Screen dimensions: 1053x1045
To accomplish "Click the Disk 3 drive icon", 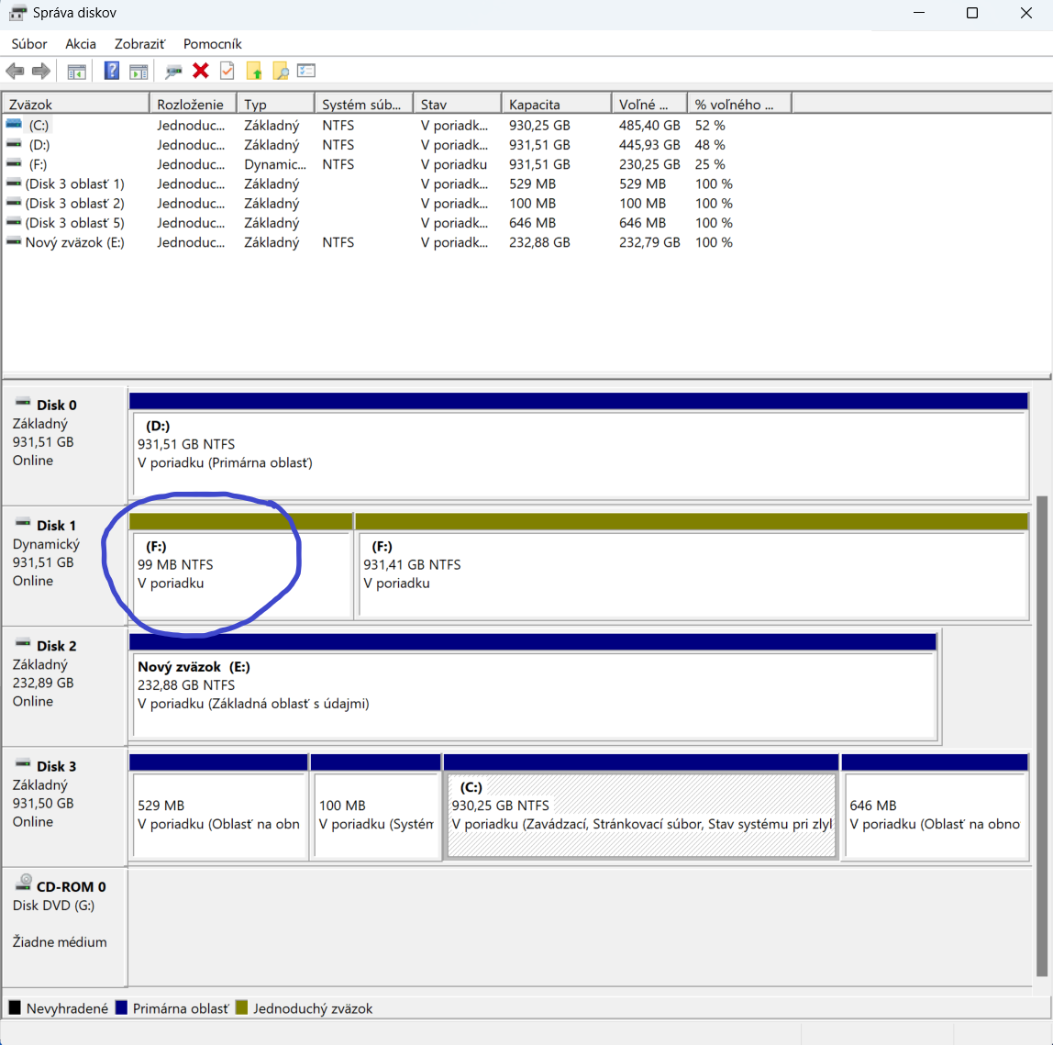I will coord(23,763).
